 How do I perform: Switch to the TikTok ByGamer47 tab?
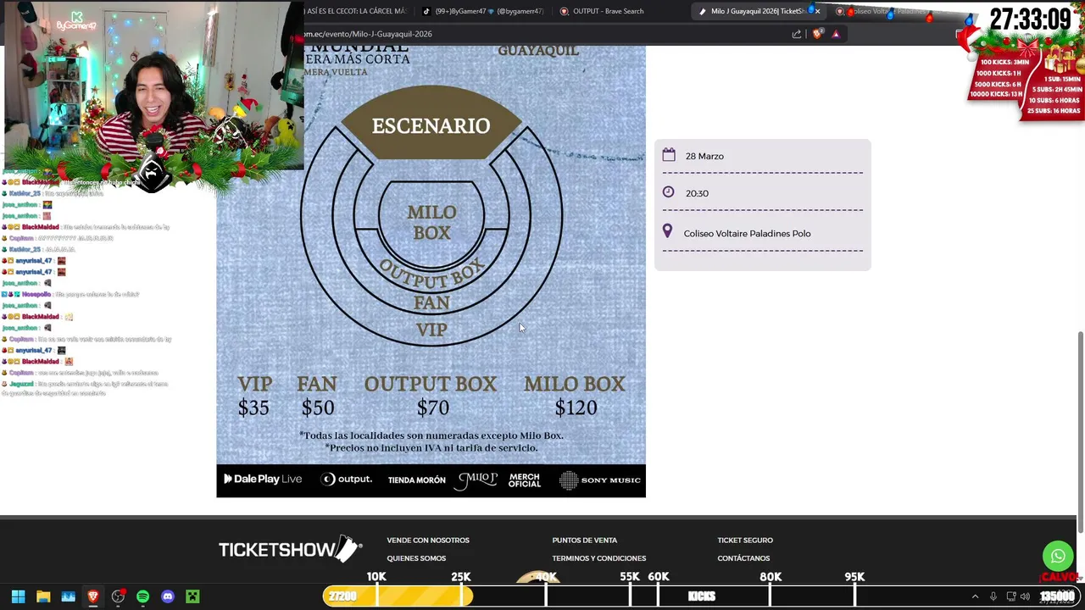point(482,11)
